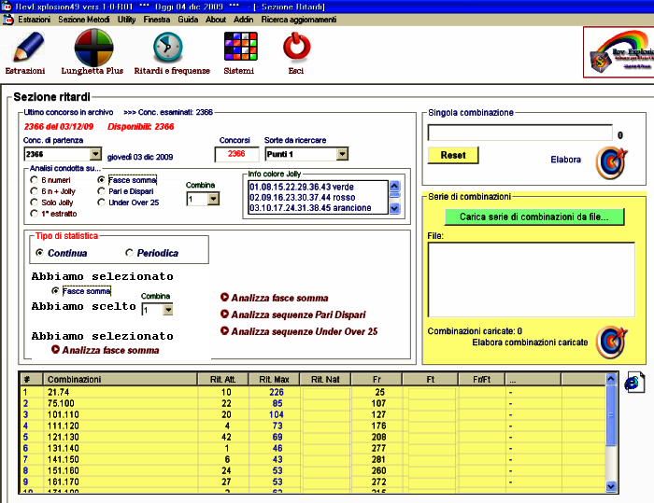
Task: Open the Combina dropdown in the Analisi condotta su group
Action: 213,199
